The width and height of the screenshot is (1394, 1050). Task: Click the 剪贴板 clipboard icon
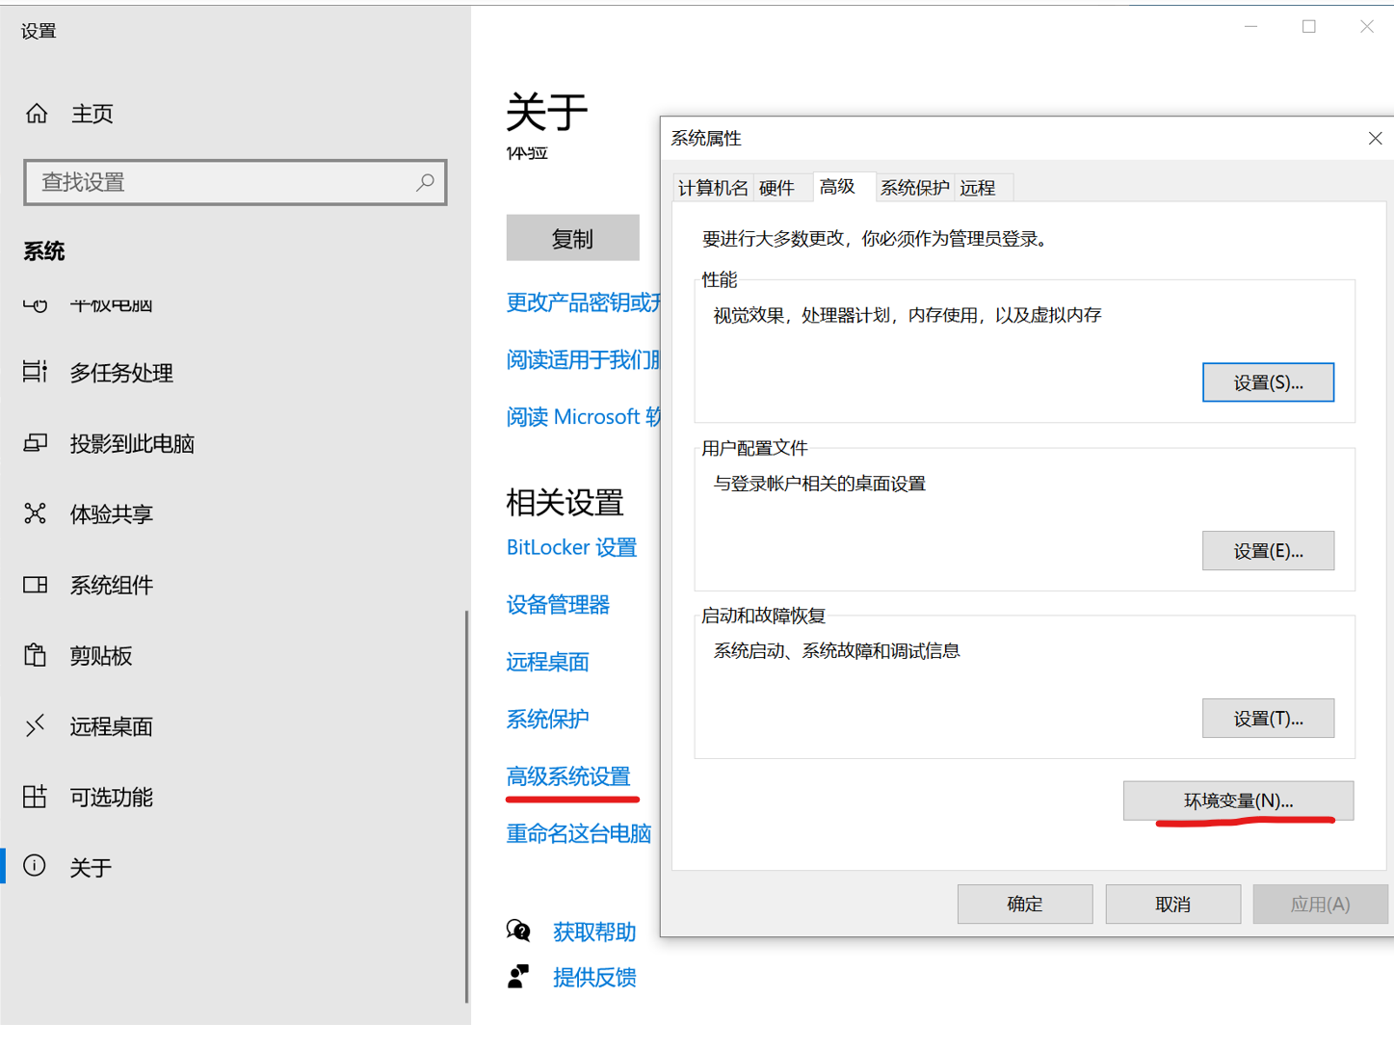point(35,655)
